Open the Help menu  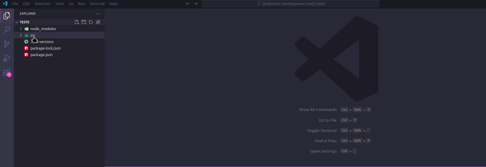113,4
